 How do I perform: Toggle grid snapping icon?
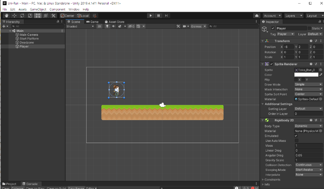[94, 16]
